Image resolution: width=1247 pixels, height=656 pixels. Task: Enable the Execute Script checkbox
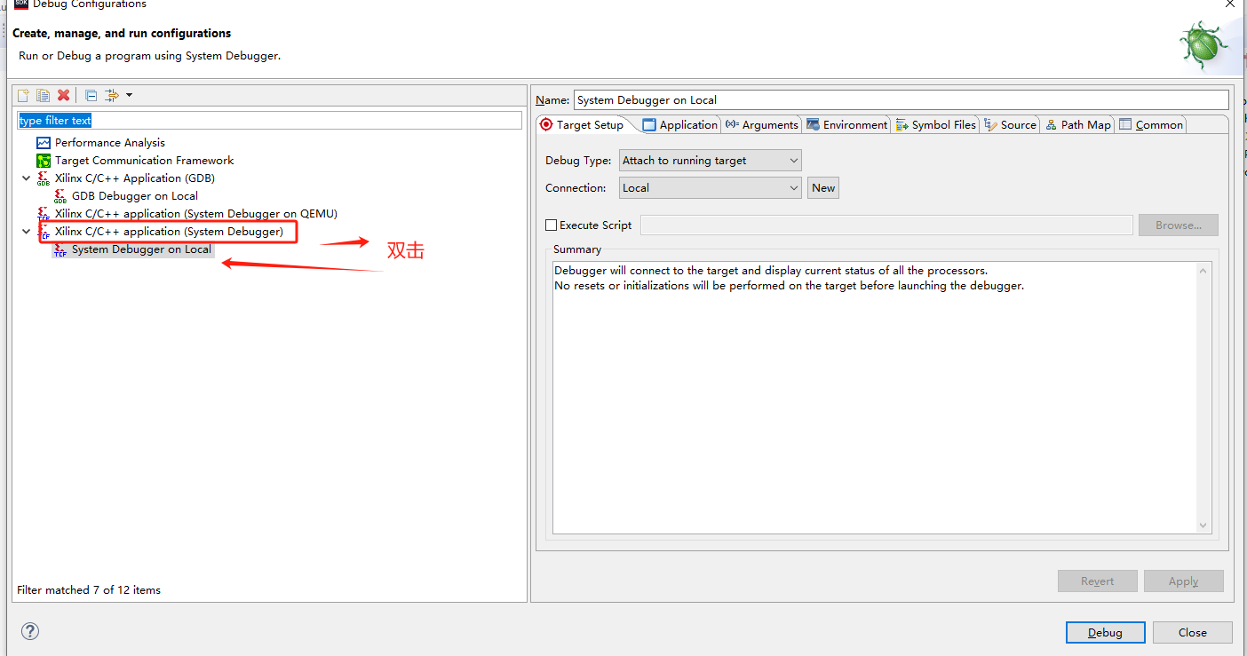pos(552,225)
